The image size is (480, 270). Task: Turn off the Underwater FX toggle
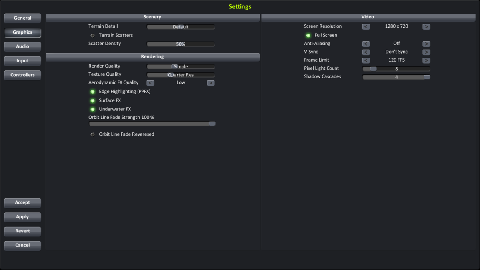coord(92,109)
